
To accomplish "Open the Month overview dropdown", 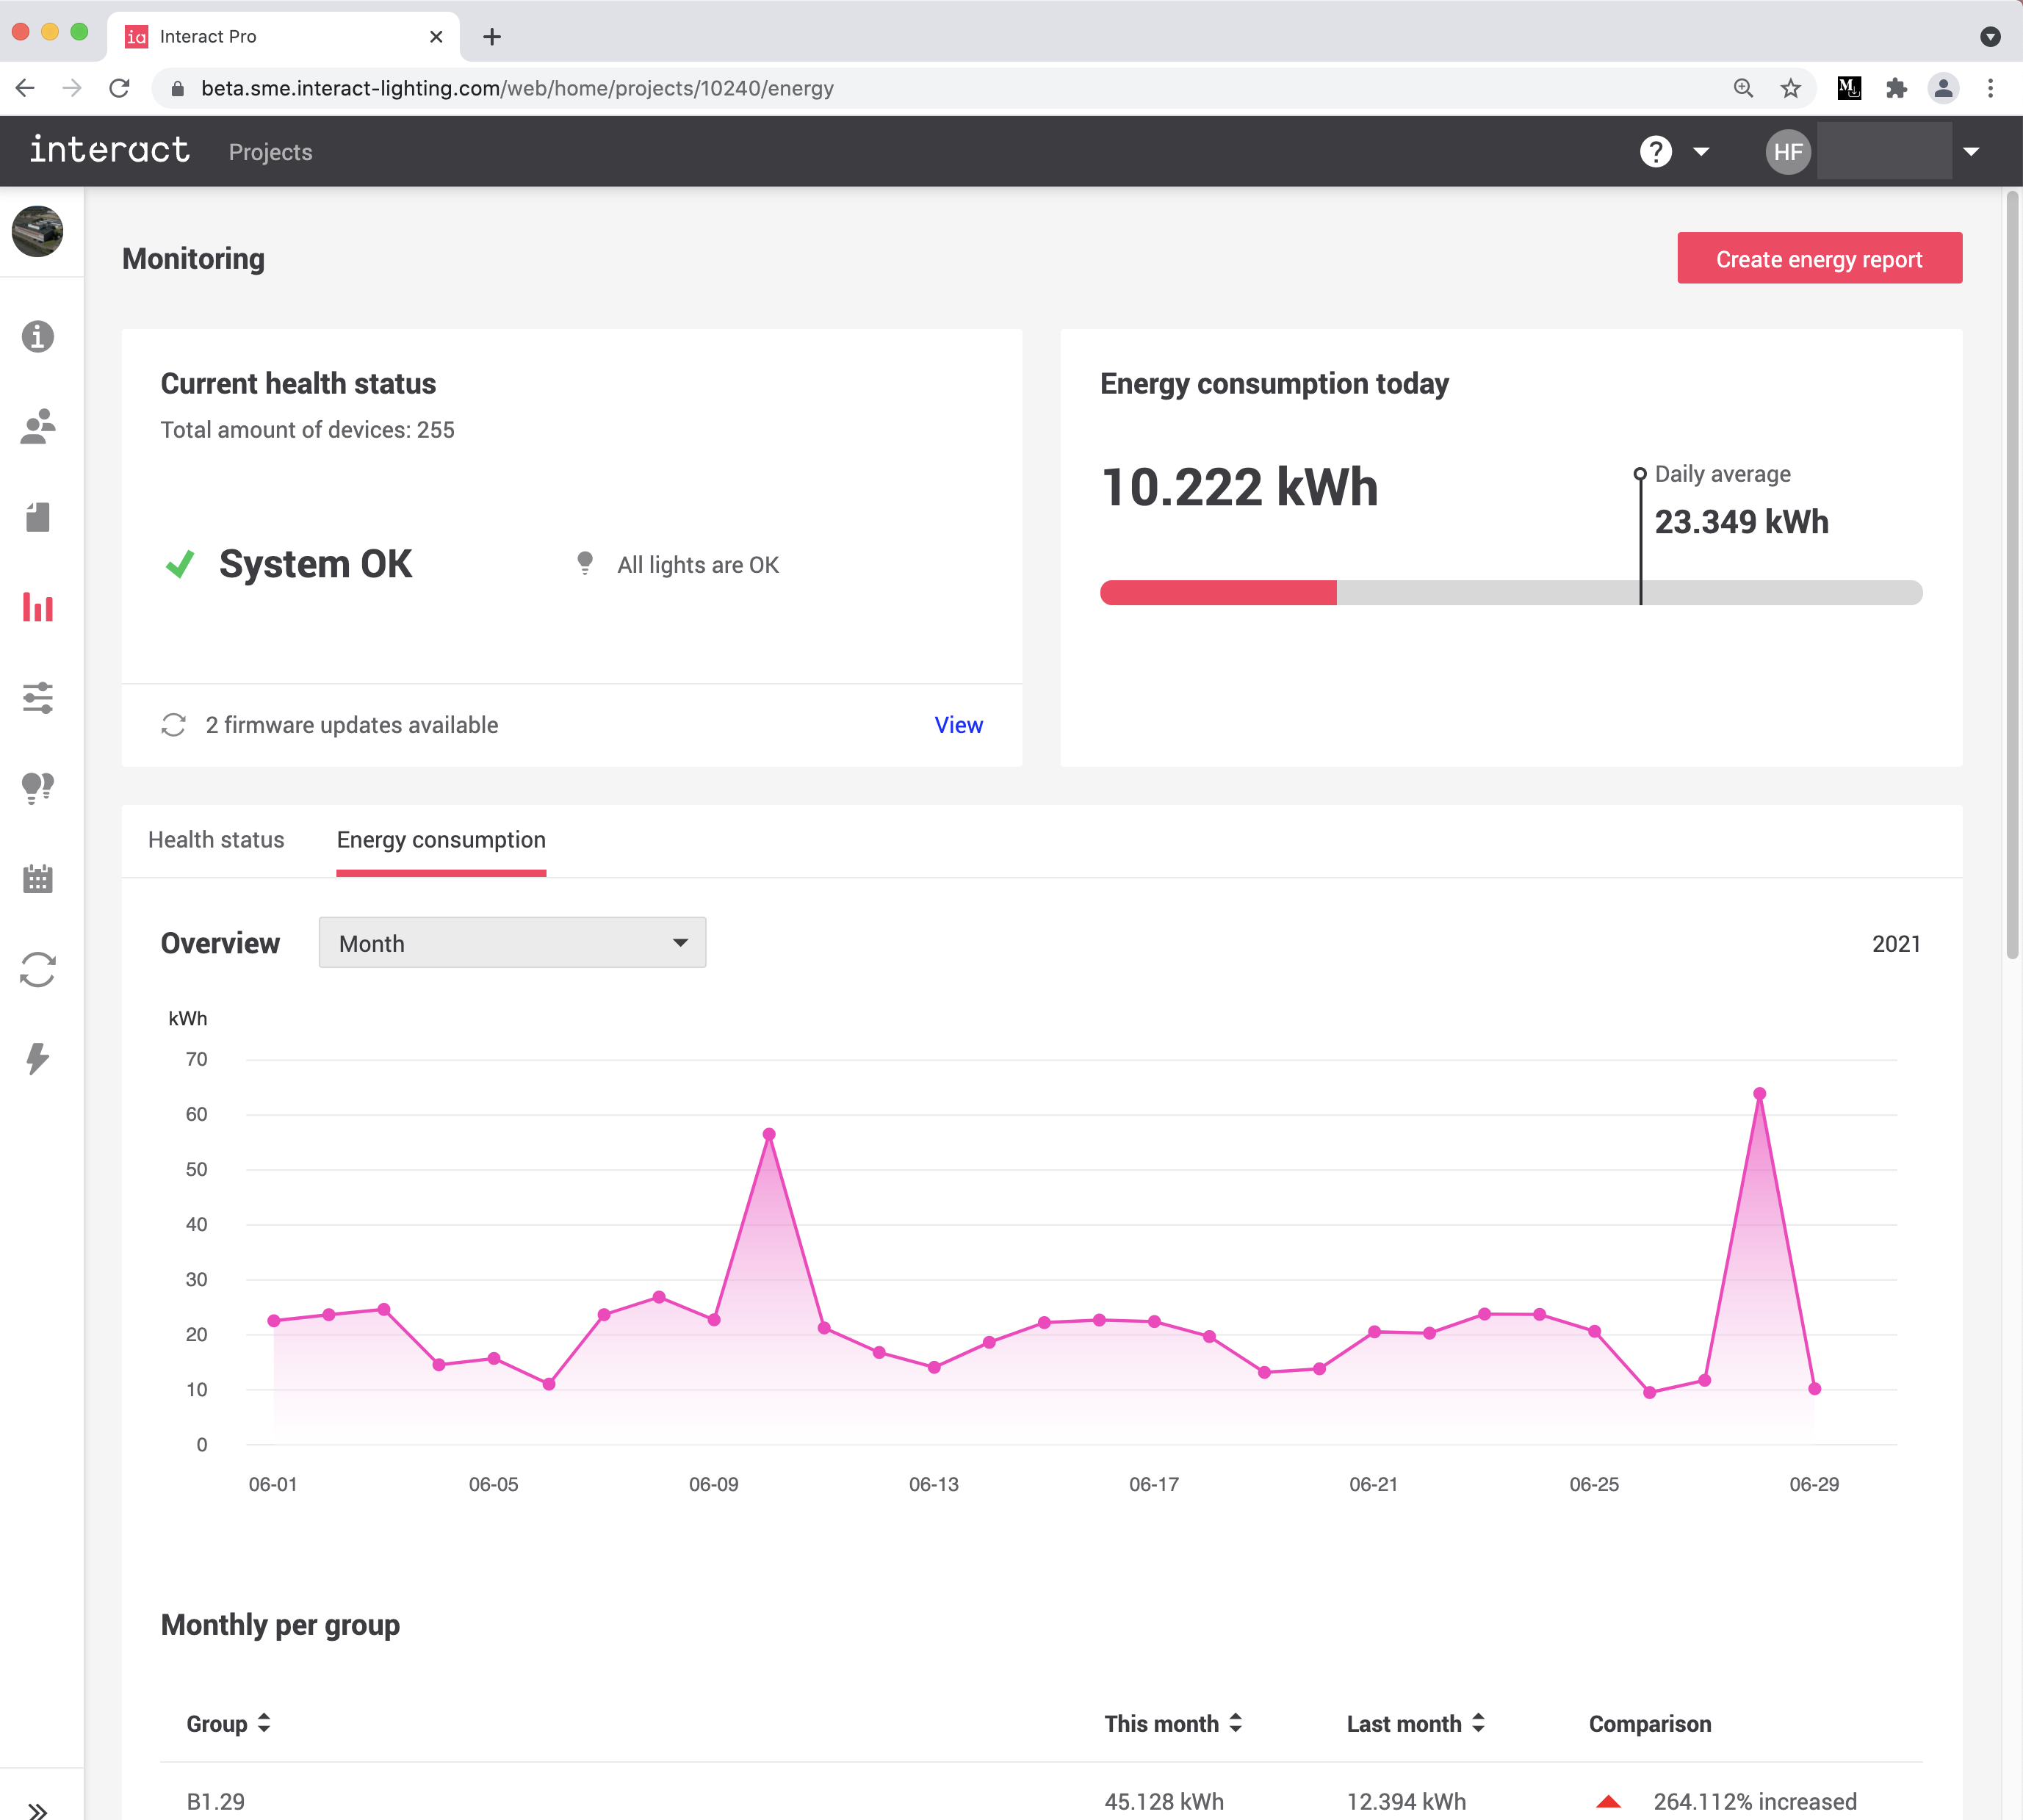I will click(x=512, y=943).
